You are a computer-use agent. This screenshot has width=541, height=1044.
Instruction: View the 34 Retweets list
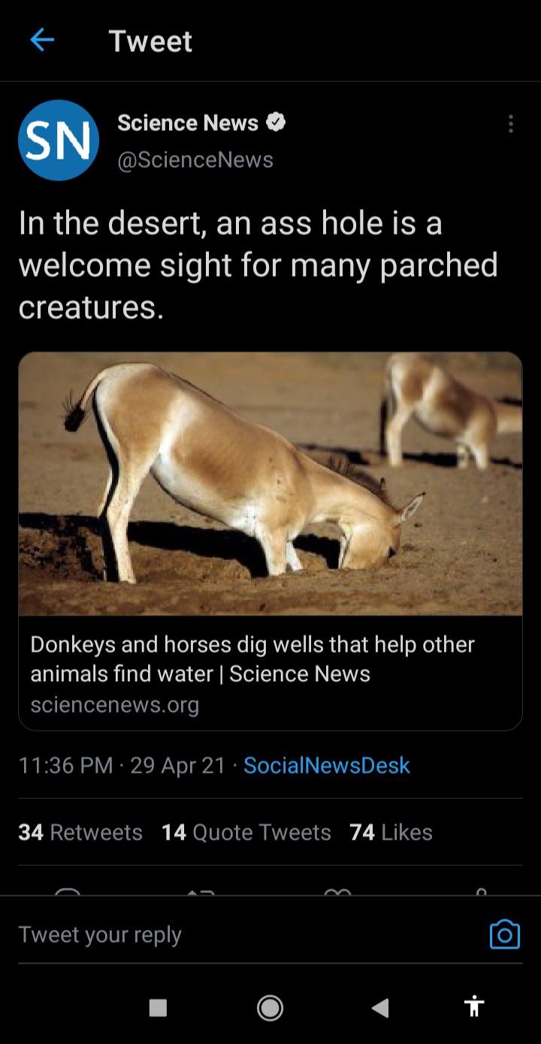tap(79, 832)
